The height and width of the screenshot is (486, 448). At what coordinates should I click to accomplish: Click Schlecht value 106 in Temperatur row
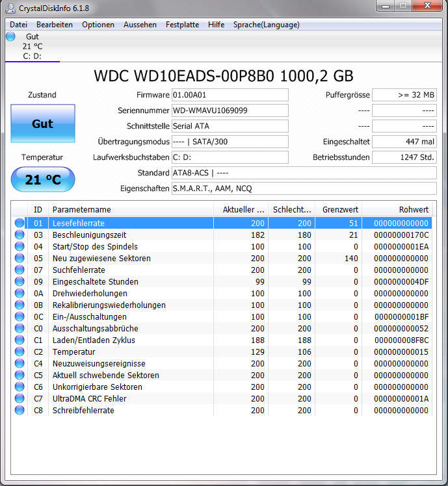pyautogui.click(x=304, y=352)
